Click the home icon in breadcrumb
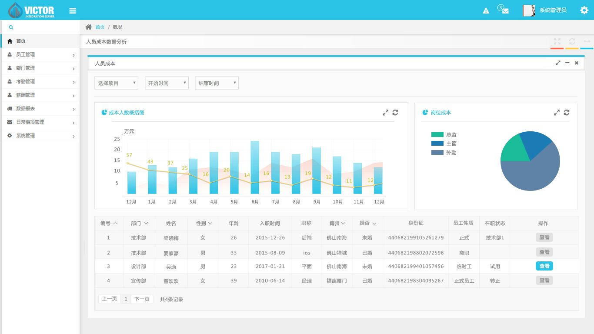The width and height of the screenshot is (594, 334). pos(89,27)
